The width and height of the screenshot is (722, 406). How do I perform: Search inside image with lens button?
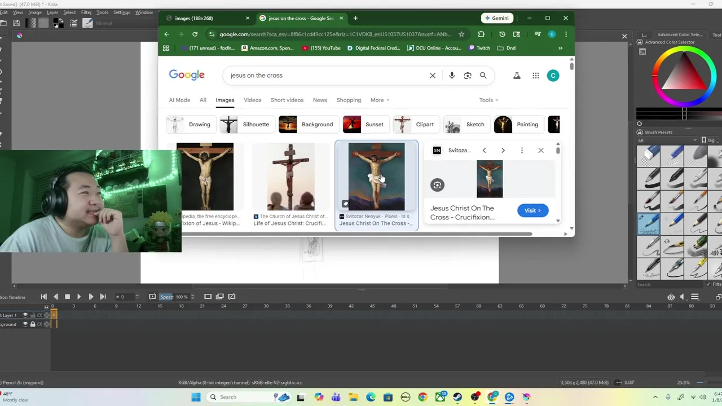pos(437,185)
